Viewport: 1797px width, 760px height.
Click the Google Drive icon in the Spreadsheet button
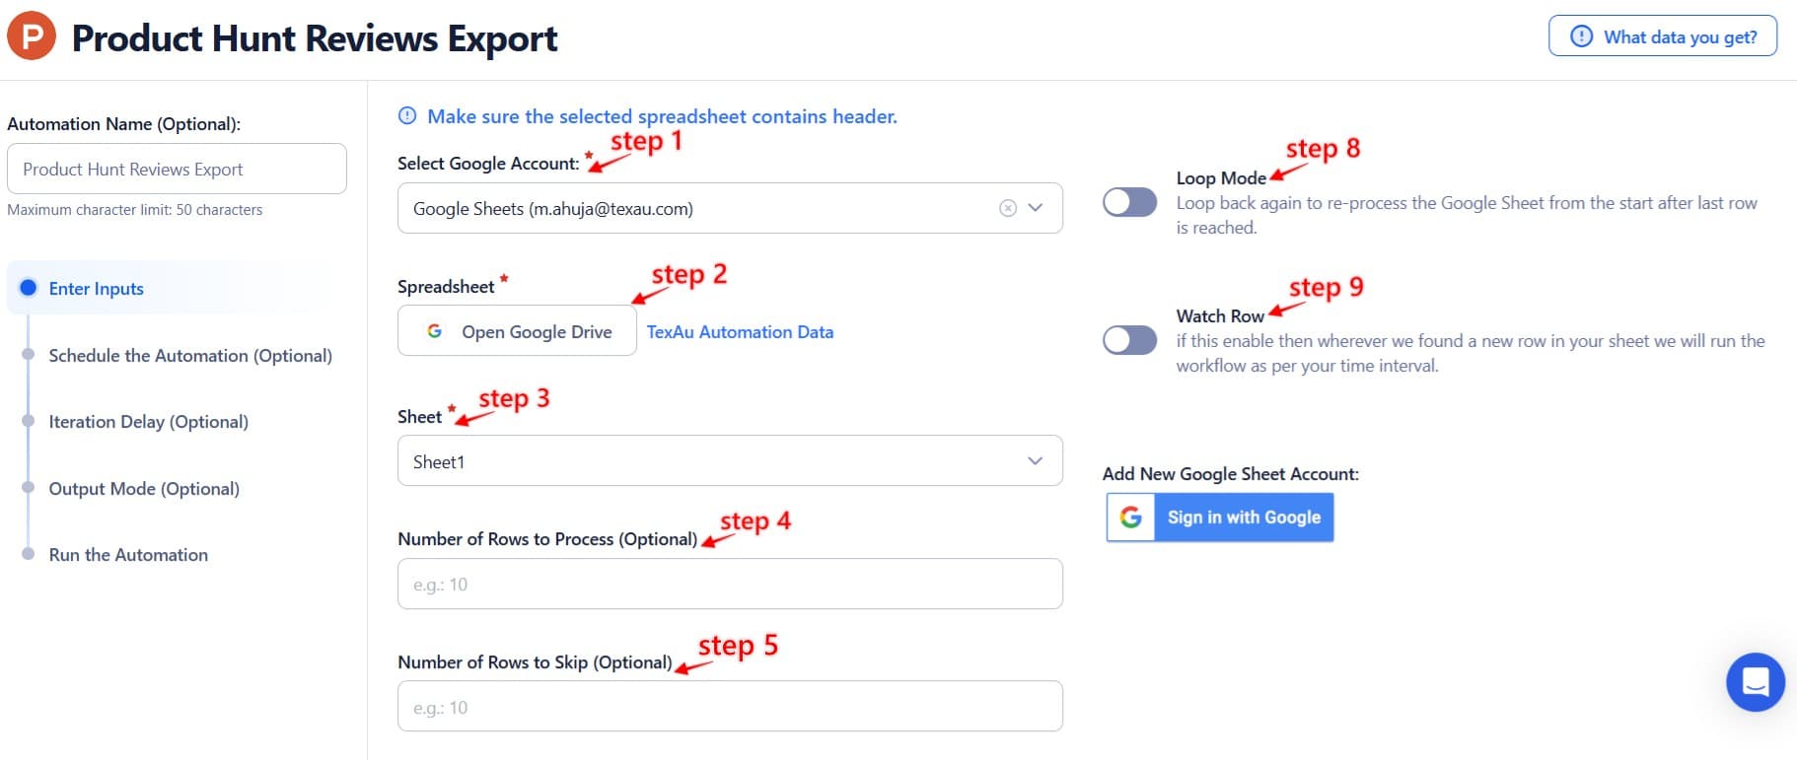[x=435, y=331]
